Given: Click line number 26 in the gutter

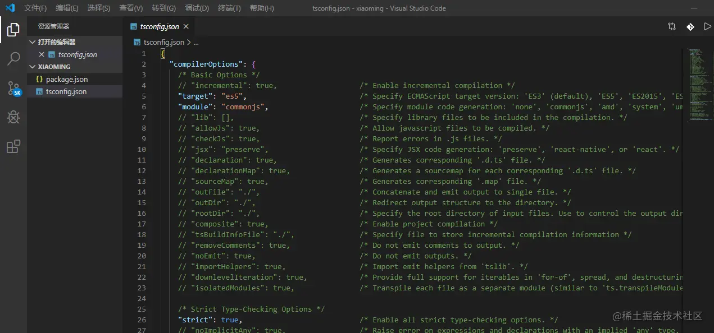Looking at the screenshot, I should [141, 320].
